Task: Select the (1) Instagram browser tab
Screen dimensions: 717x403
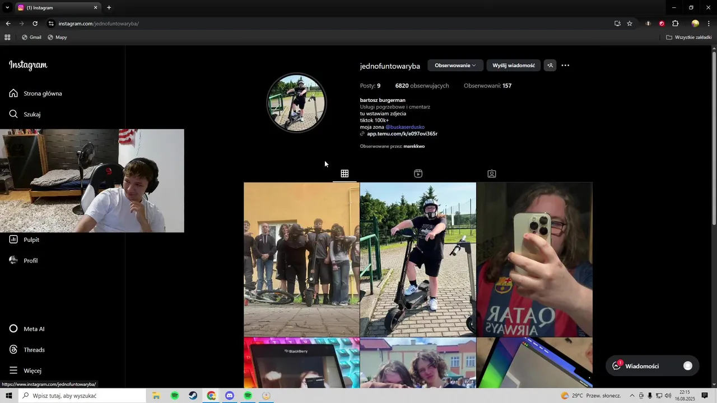Action: pyautogui.click(x=57, y=8)
